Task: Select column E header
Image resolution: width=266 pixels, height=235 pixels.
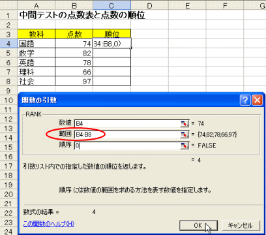Action: click(187, 5)
